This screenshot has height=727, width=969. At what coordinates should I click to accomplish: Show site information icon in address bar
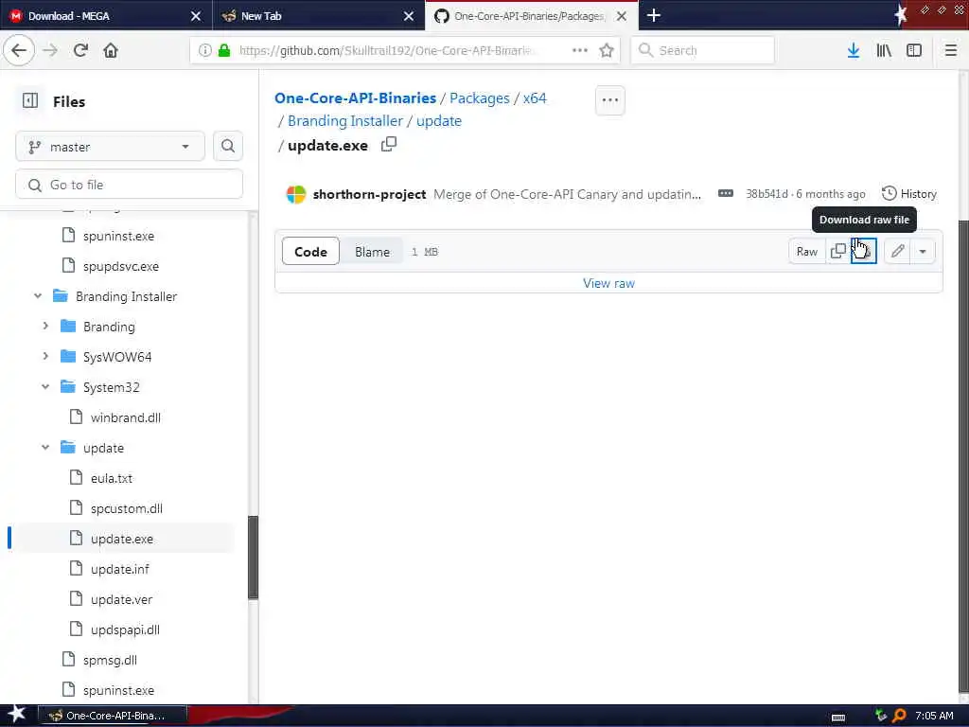click(x=204, y=50)
